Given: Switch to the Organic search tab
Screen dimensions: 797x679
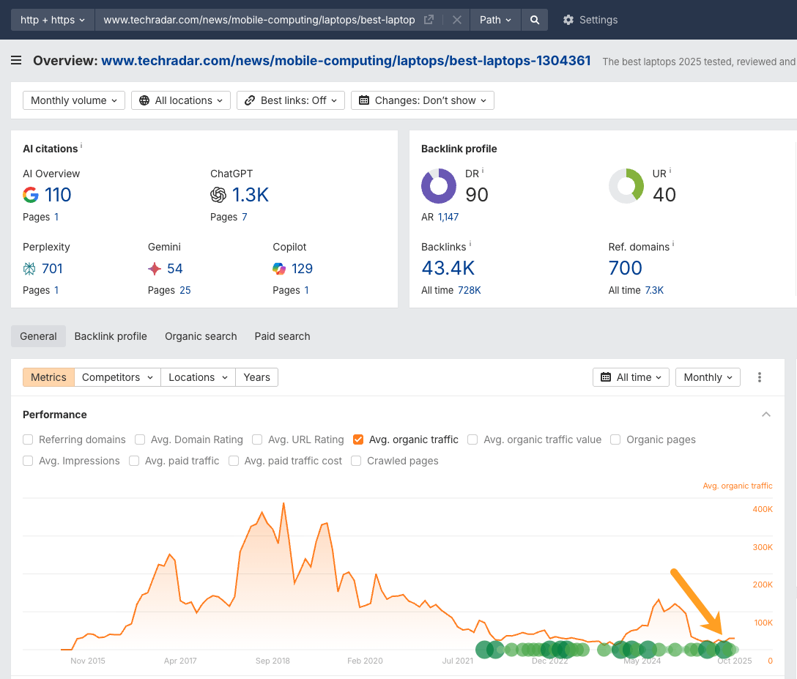Looking at the screenshot, I should [201, 336].
